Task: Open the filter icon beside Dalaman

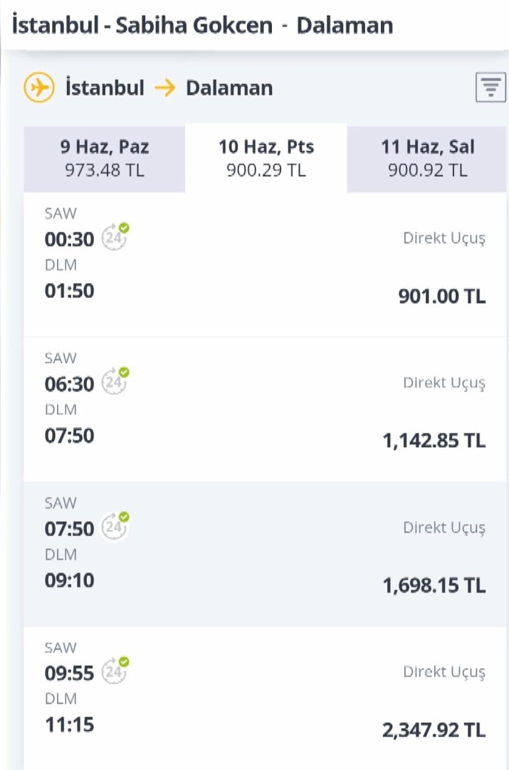Action: coord(490,88)
